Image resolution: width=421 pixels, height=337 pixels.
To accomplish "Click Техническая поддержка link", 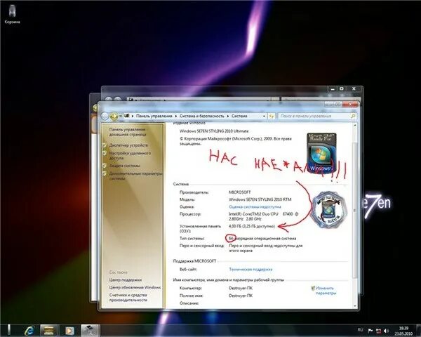I will click(250, 270).
